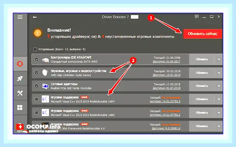Check the Visual C++ Redistributable (x86) checkbox

37,112
